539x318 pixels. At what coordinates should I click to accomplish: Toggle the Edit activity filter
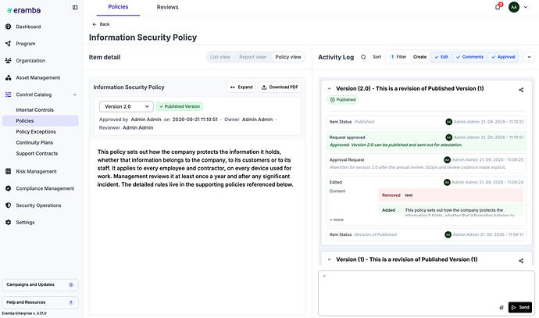click(x=441, y=57)
